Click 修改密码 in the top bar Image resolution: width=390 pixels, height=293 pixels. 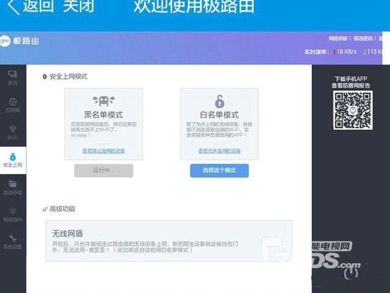click(365, 38)
